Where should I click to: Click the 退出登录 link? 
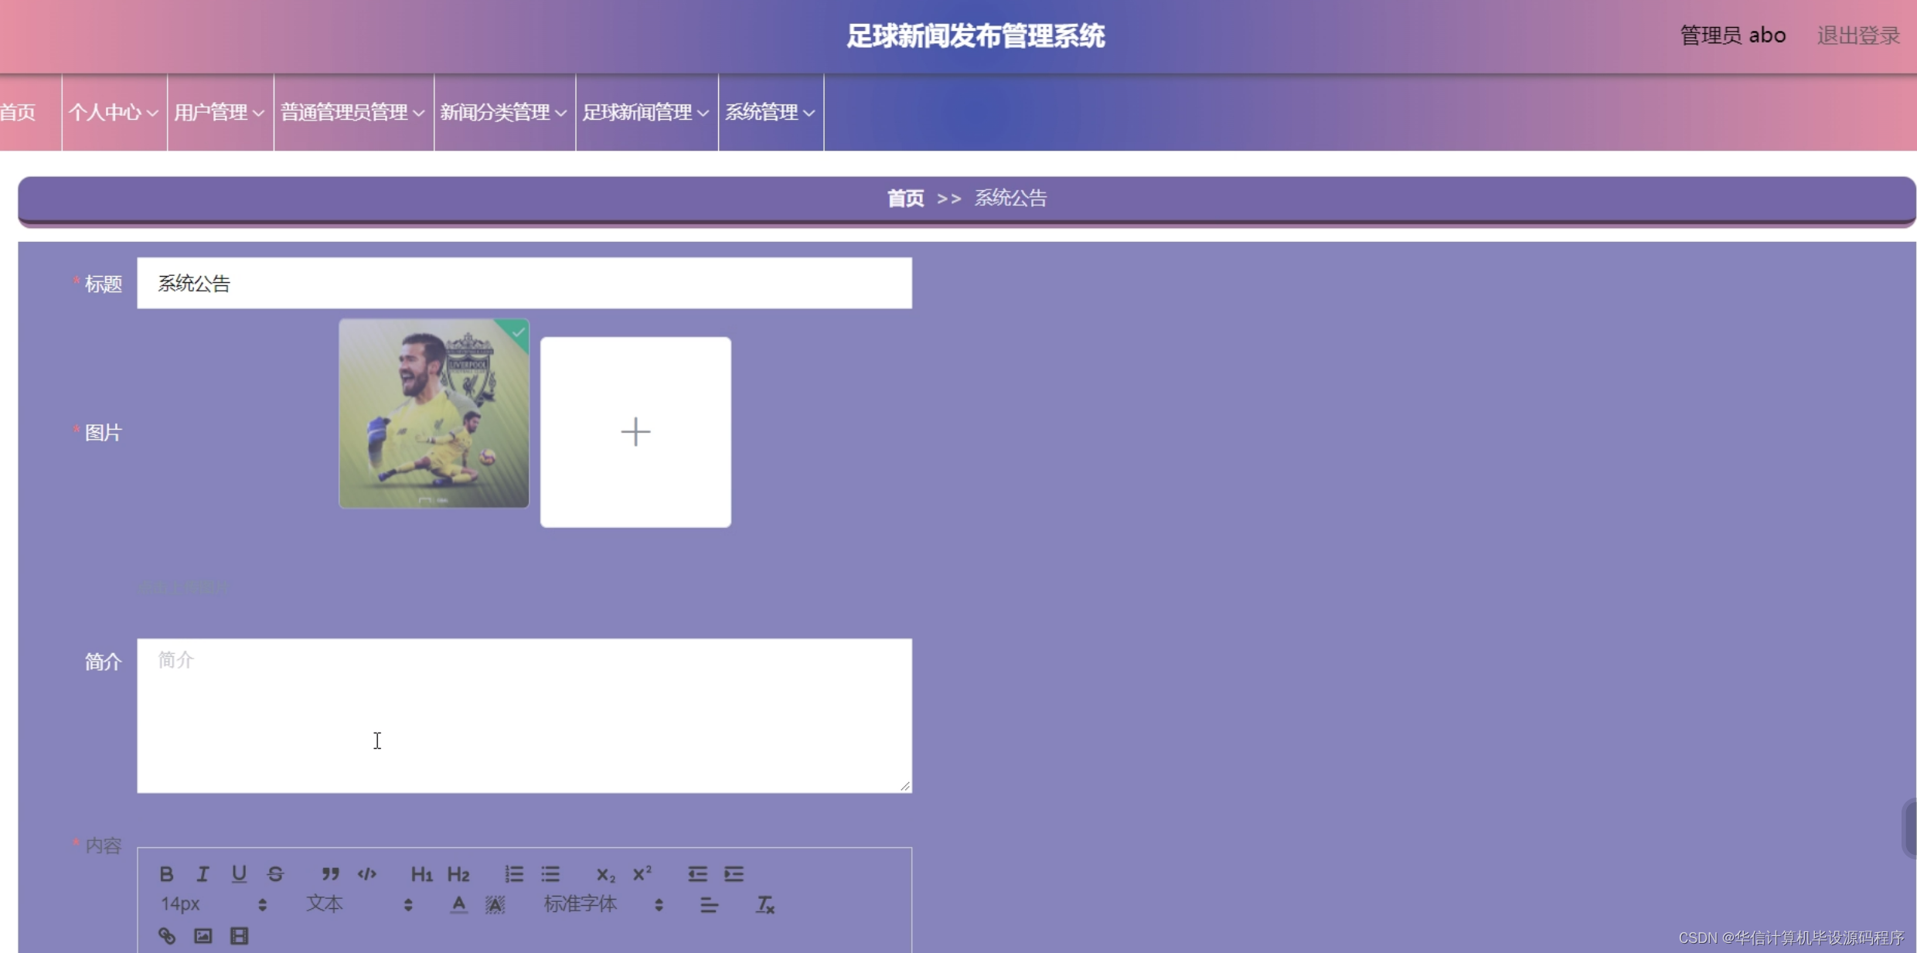pos(1858,35)
